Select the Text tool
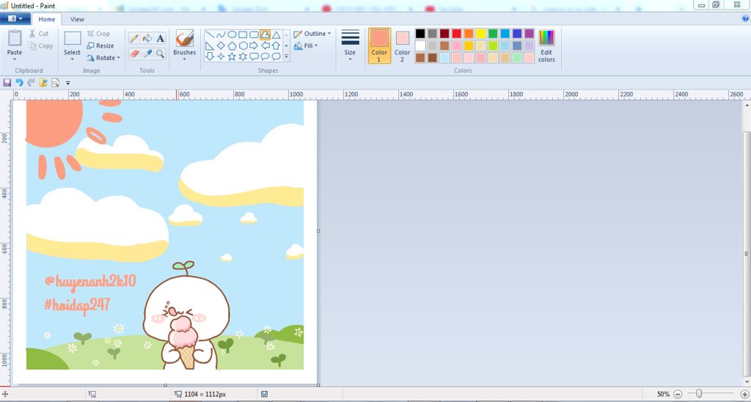751x402 pixels. (x=161, y=38)
